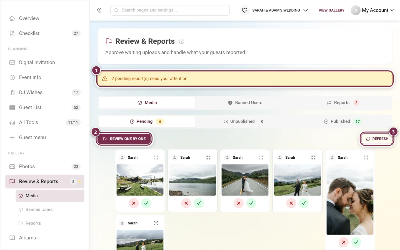Go to Overview in sidebar
400x250 pixels.
point(44,18)
